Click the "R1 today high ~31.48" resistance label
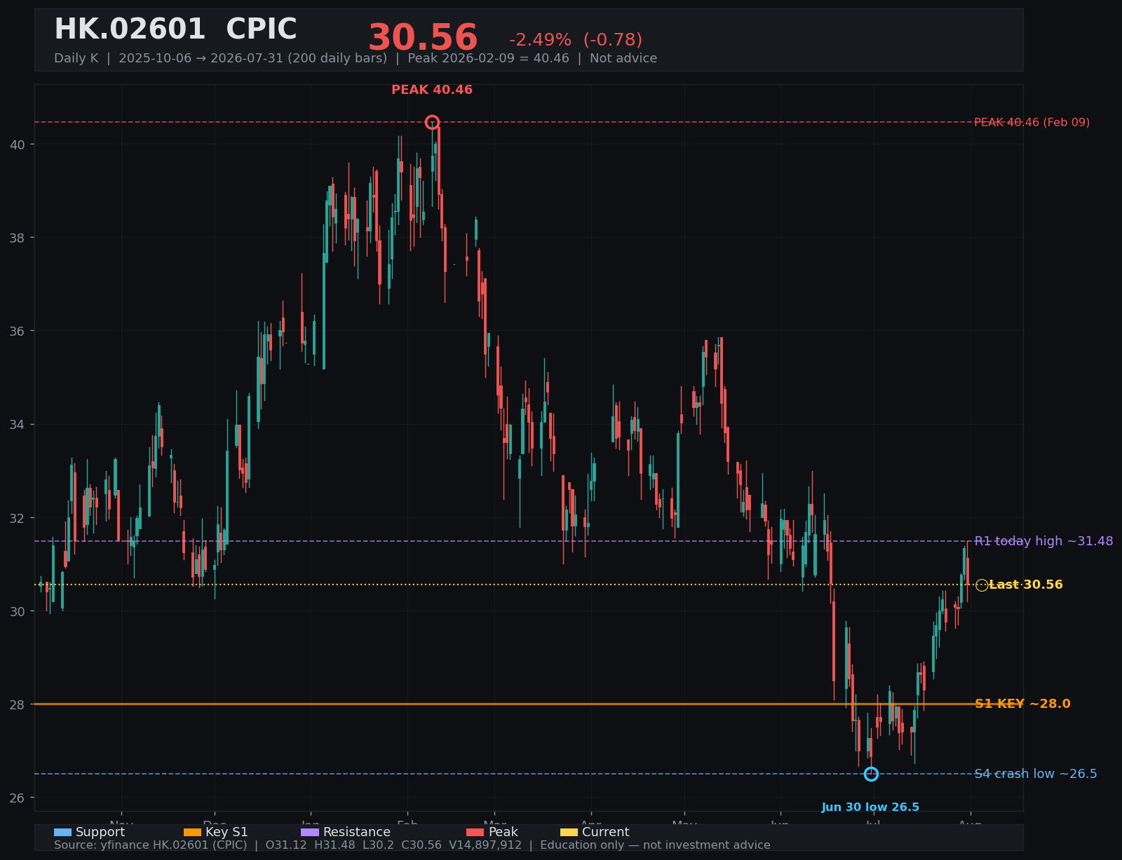This screenshot has height=860, width=1122. pyautogui.click(x=1043, y=541)
